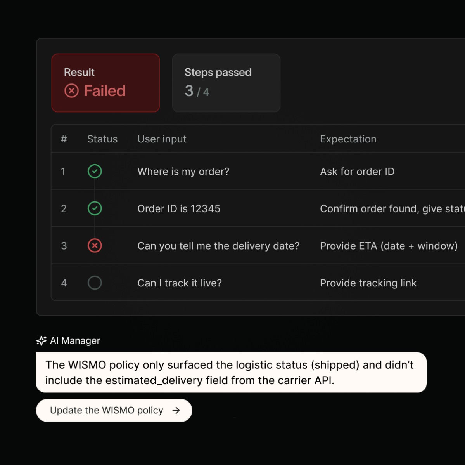
Task: Expand the 'Where is my order?' test row
Action: click(x=233, y=171)
